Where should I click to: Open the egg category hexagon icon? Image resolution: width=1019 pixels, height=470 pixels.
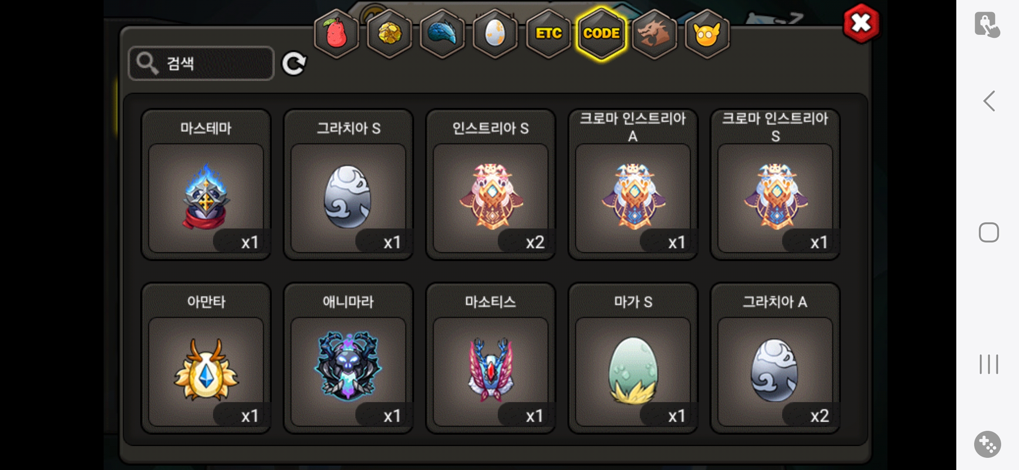[495, 34]
